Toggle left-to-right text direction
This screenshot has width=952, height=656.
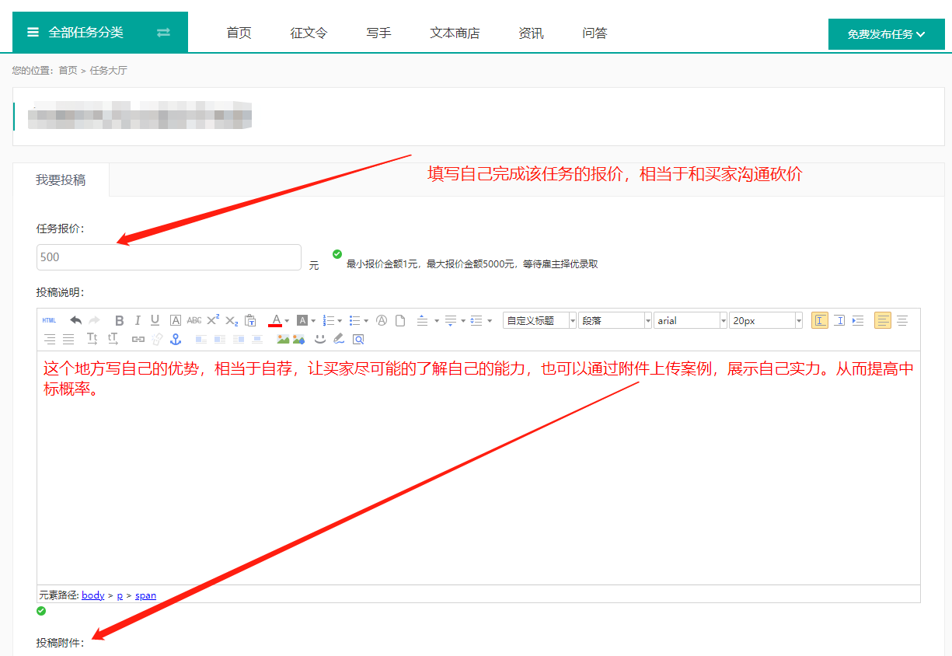820,320
